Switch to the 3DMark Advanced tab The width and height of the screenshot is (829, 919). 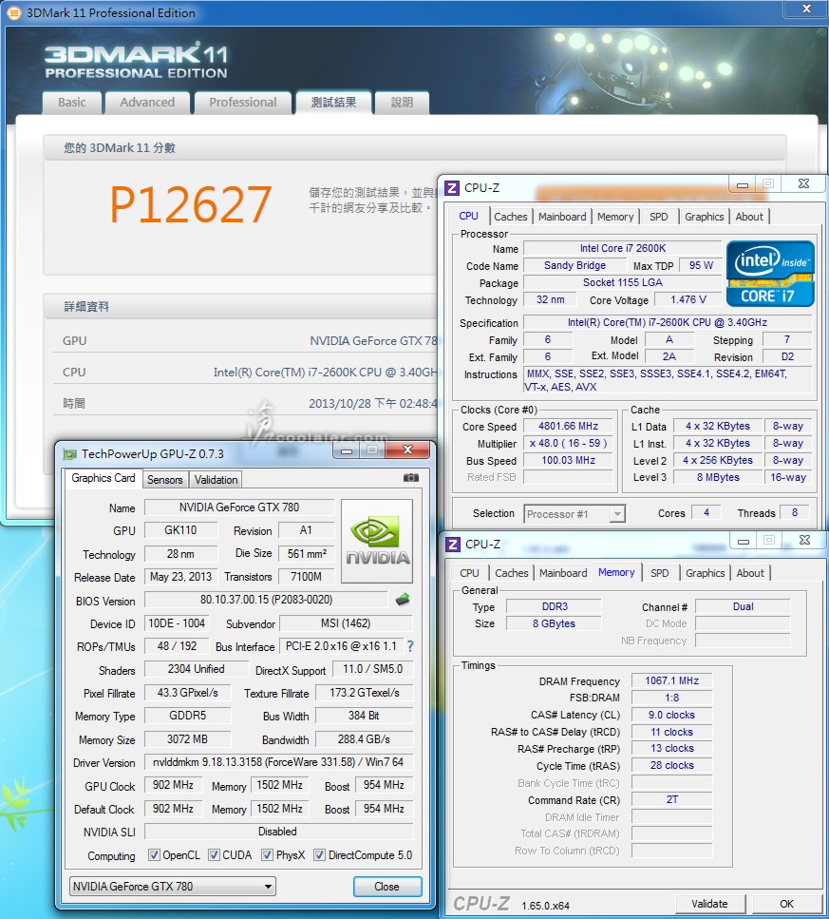pos(147,103)
